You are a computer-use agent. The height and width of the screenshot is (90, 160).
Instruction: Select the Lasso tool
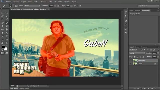coord(2,16)
